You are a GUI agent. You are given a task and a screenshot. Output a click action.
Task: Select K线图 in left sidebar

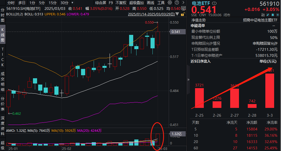[x=2, y=35]
